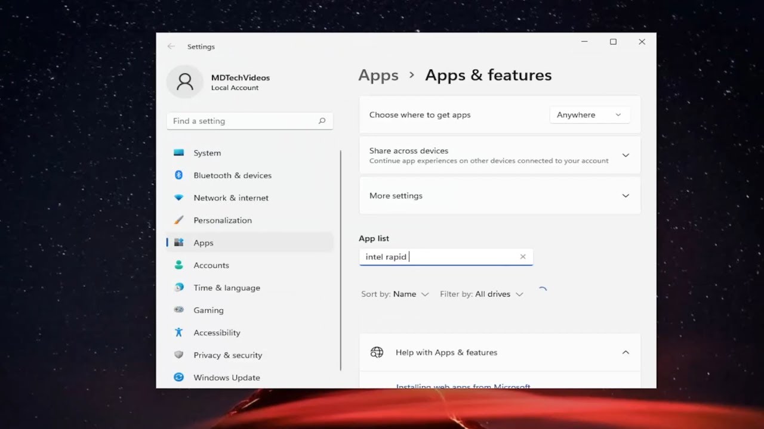Click the Choose where to get apps label
764x429 pixels.
420,115
